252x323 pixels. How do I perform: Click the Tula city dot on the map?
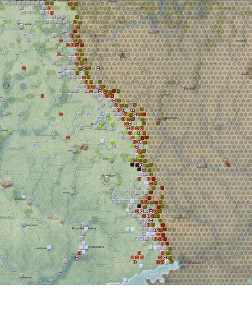coord(123,54)
